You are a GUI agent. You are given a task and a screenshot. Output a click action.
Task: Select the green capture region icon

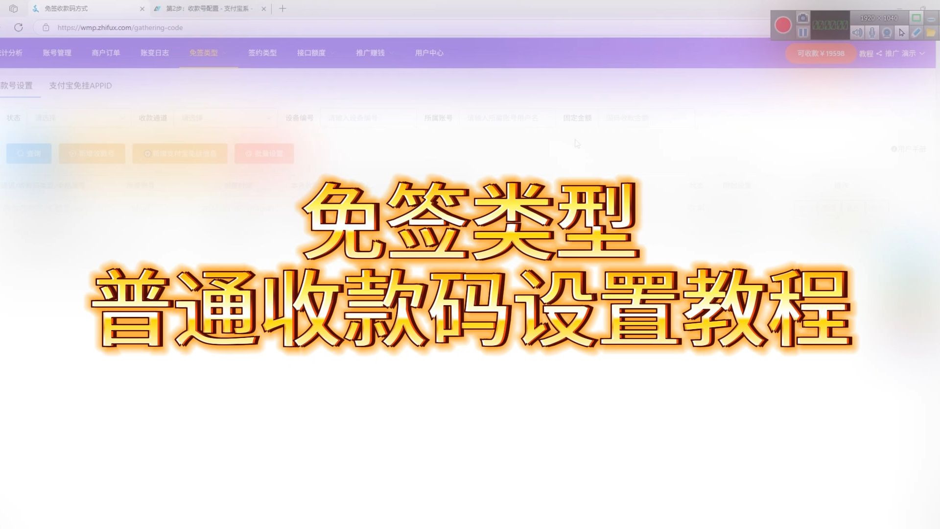(916, 18)
